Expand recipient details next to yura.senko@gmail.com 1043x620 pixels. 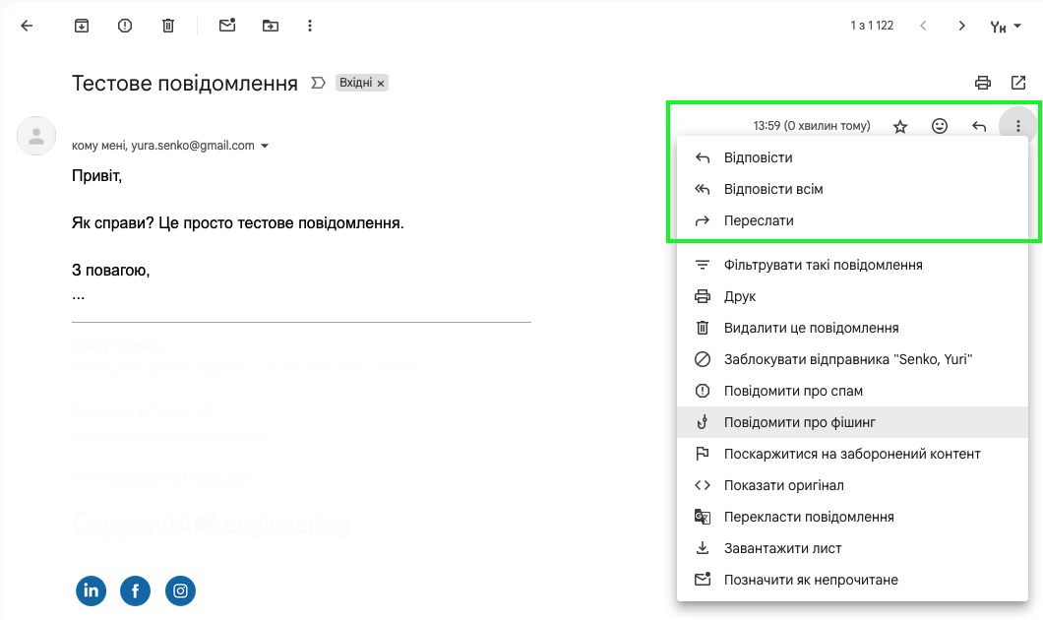[265, 146]
